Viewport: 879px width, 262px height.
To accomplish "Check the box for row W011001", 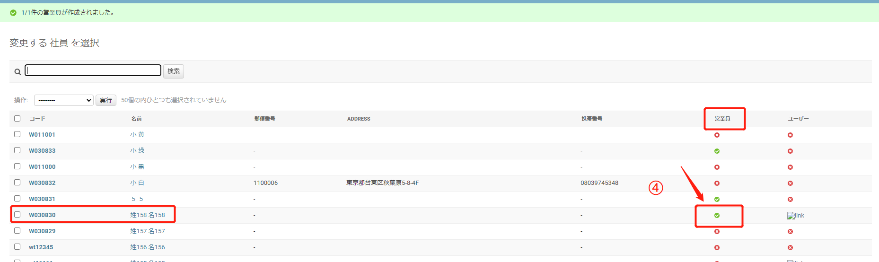I will [x=18, y=134].
